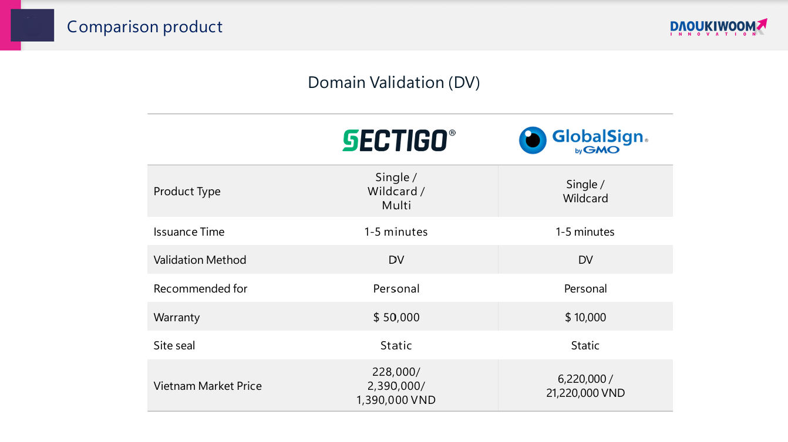Select Sectigo's '1-5 minutes' issuance time
Viewport: 788px width, 442px height.
396,232
